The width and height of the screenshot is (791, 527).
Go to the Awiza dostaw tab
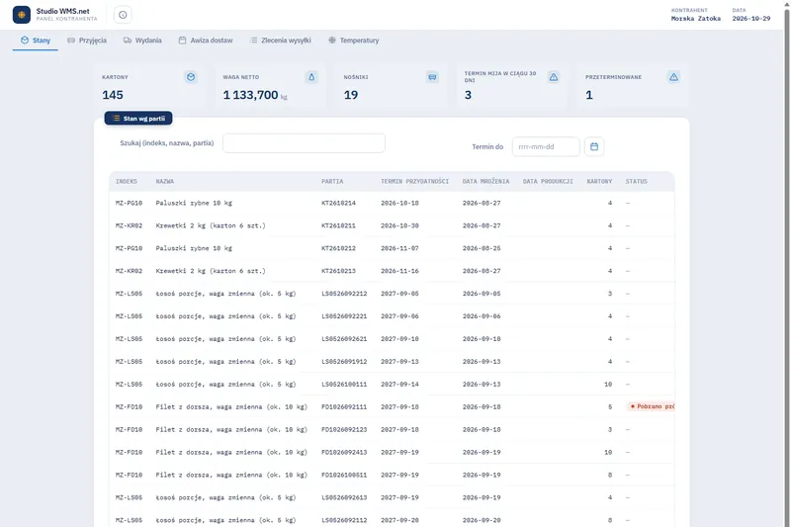pos(206,41)
